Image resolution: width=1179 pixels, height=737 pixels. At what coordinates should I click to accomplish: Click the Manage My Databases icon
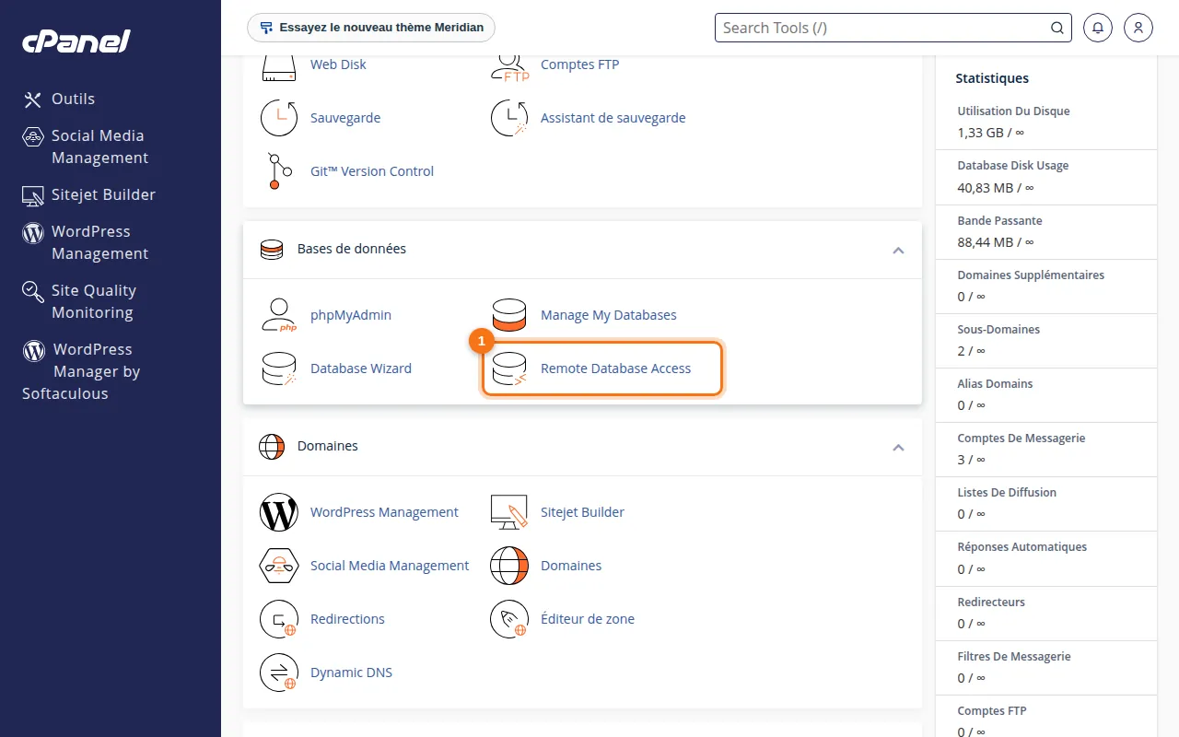tap(509, 315)
